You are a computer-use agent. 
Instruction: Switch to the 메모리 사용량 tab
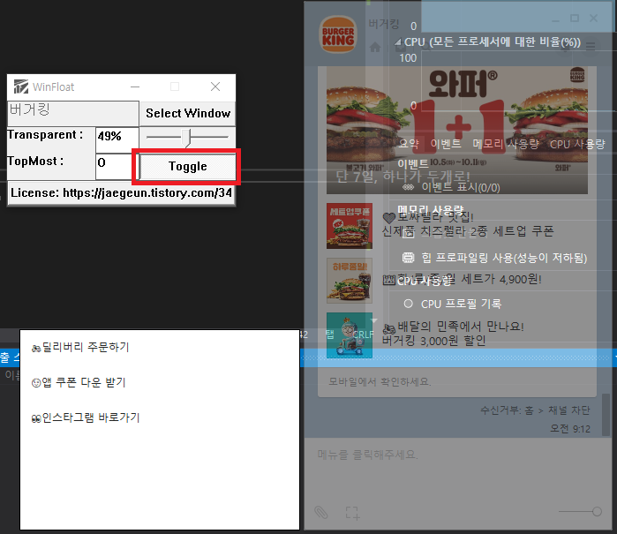(506, 144)
